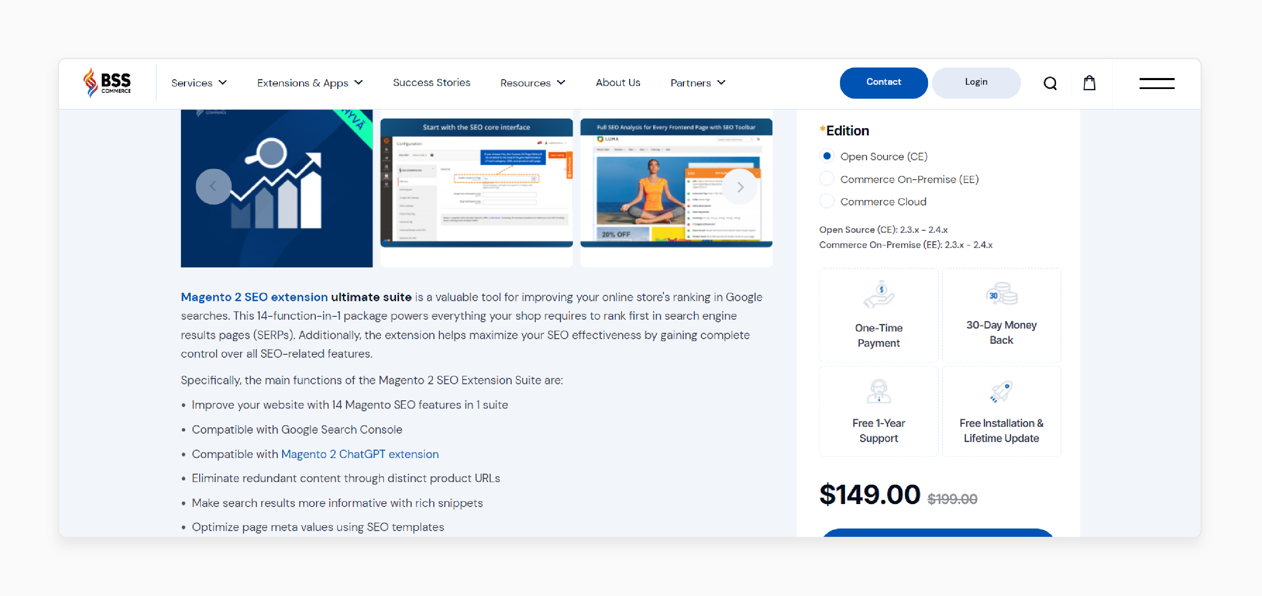Open the Magento 2 SEO extension link
The height and width of the screenshot is (596, 1262).
[254, 297]
